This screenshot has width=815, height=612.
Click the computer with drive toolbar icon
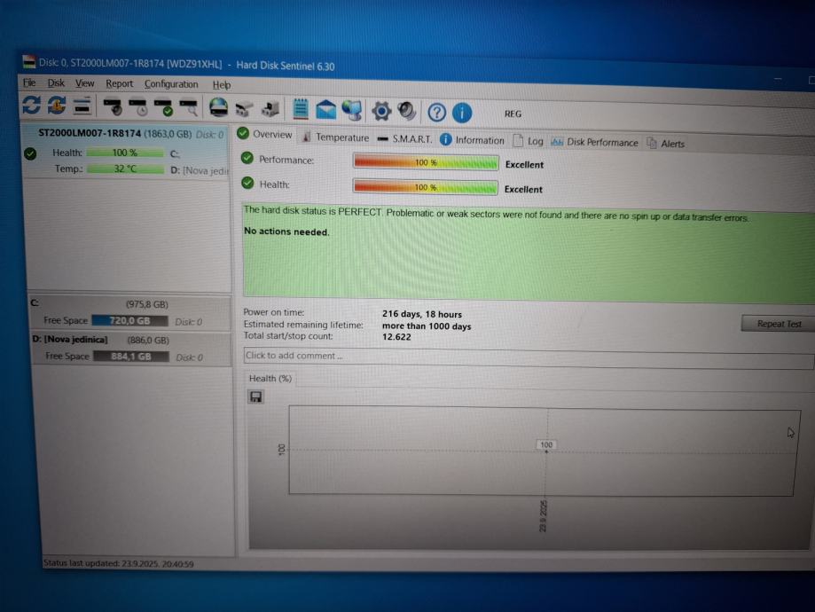point(270,109)
